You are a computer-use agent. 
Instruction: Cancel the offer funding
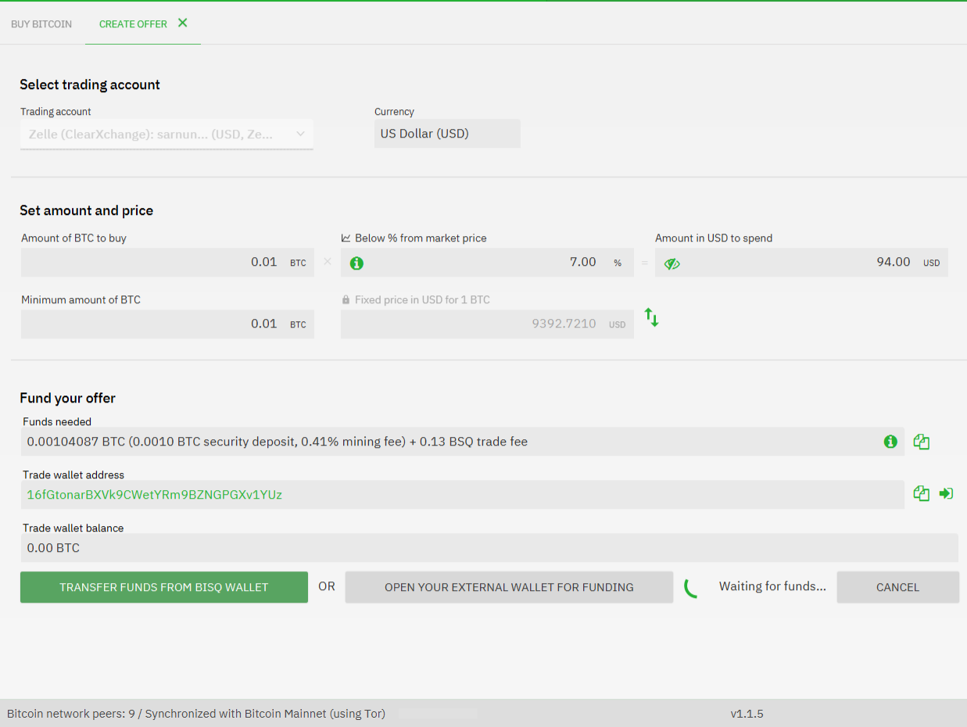click(897, 587)
